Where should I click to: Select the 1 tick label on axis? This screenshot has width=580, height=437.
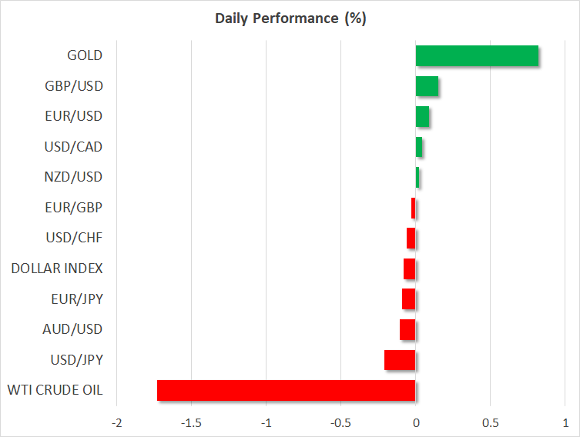click(x=565, y=423)
